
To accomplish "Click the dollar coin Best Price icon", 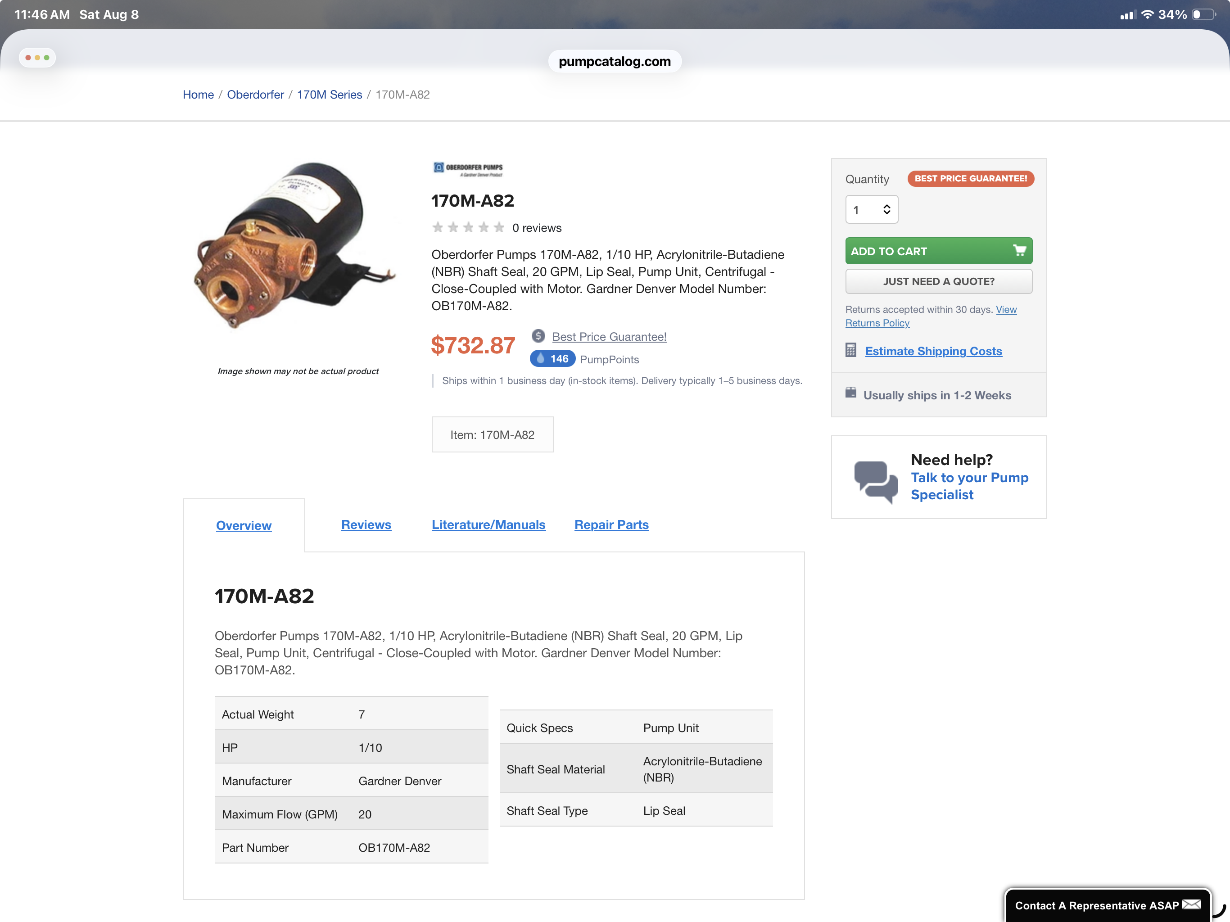I will click(x=538, y=336).
